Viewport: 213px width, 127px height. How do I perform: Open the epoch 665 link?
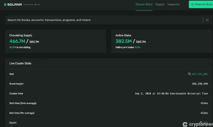pos(206,123)
